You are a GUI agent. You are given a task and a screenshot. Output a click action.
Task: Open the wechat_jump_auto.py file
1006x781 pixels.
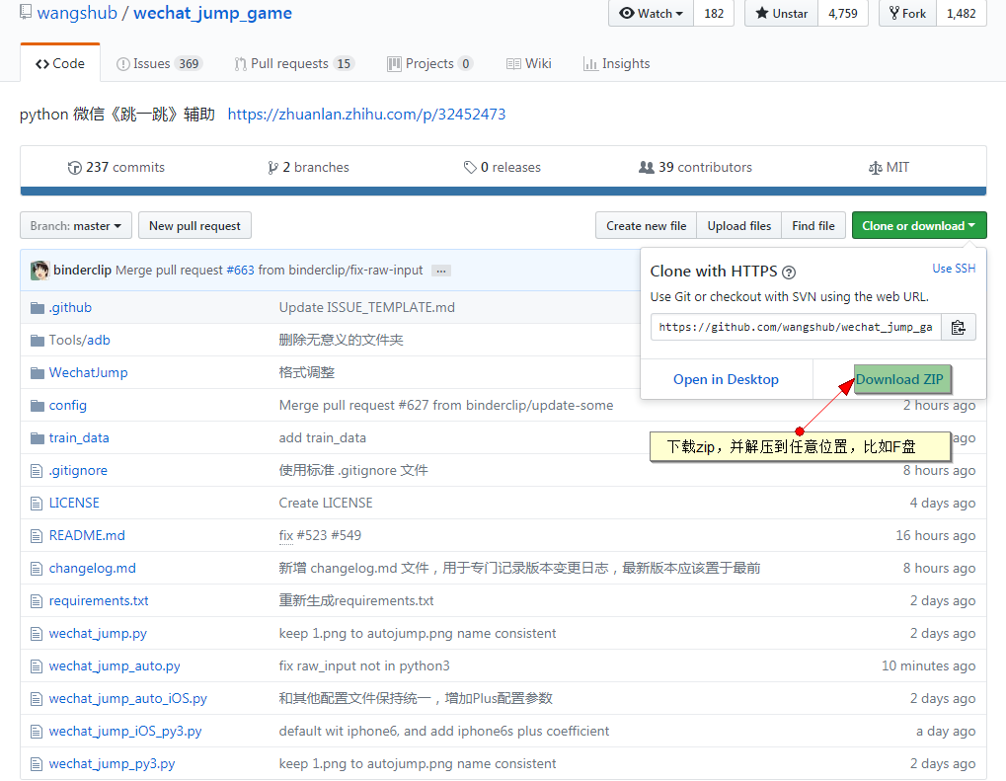[115, 666]
